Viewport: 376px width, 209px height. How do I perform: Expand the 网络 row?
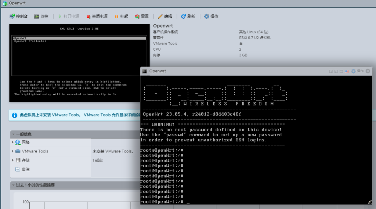[x=13, y=142]
